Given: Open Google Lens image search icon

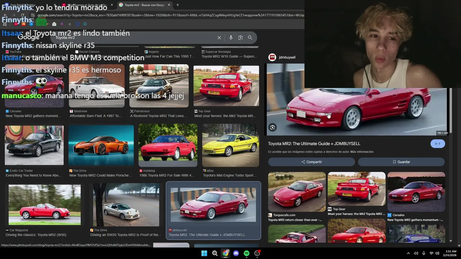Looking at the screenshot, I should [241, 38].
